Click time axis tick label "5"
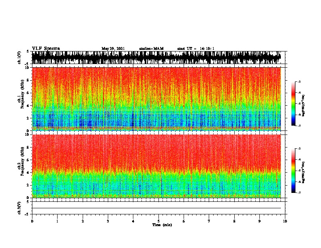Screen dimensions: 321x248 158,221
